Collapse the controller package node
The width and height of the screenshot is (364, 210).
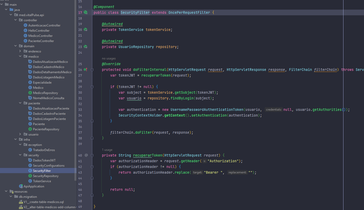[15, 20]
